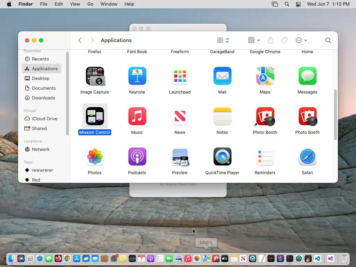Select the Red tag in the sidebar

point(41,180)
